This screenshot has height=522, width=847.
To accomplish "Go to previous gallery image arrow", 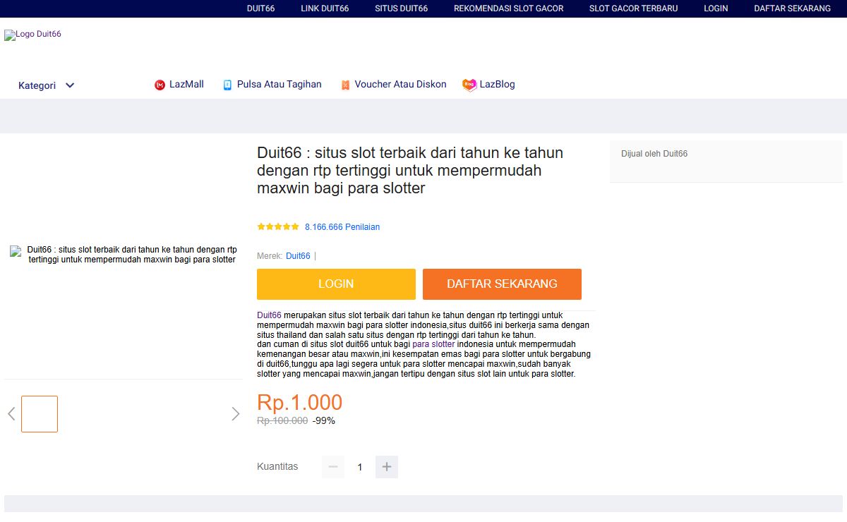I will (x=11, y=414).
